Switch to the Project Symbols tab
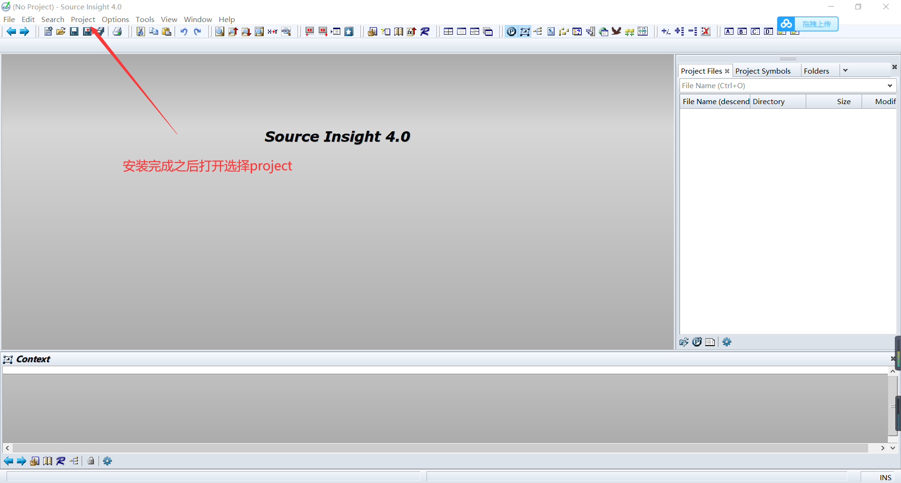 (x=763, y=71)
